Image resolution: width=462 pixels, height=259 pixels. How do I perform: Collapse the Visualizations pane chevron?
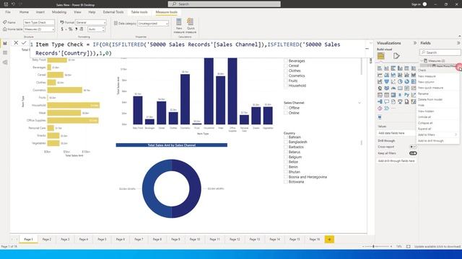click(x=415, y=43)
